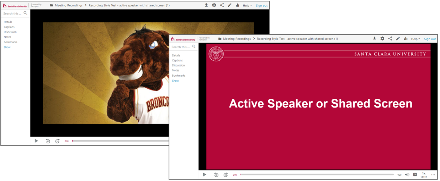This screenshot has height=181, width=440.
Task: Click search magnifier icon in front window sidebar
Action: [194, 46]
